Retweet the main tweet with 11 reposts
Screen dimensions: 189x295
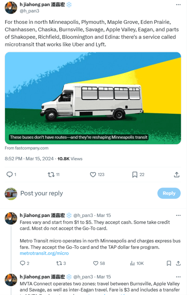click(51, 174)
